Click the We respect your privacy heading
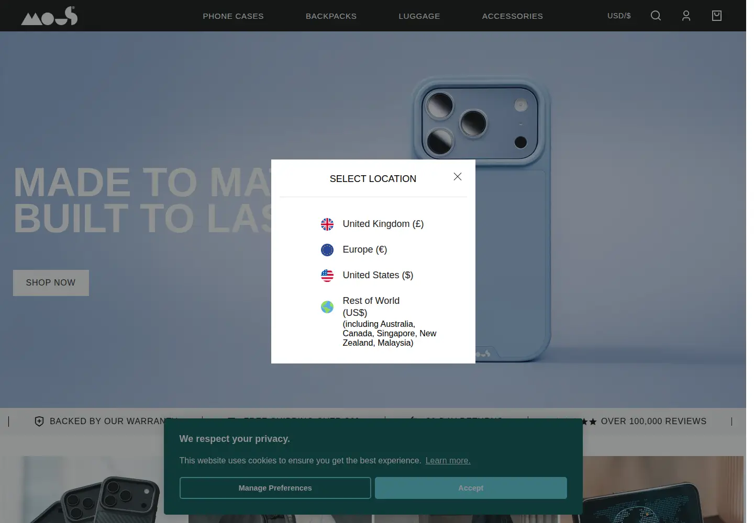Screen dimensions: 754x523 [235, 439]
